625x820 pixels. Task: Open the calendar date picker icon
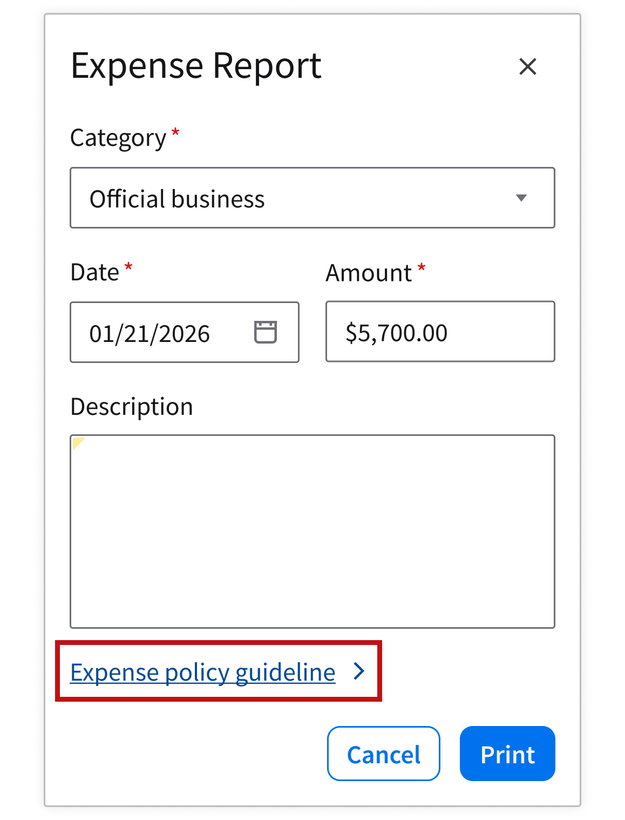pyautogui.click(x=265, y=332)
